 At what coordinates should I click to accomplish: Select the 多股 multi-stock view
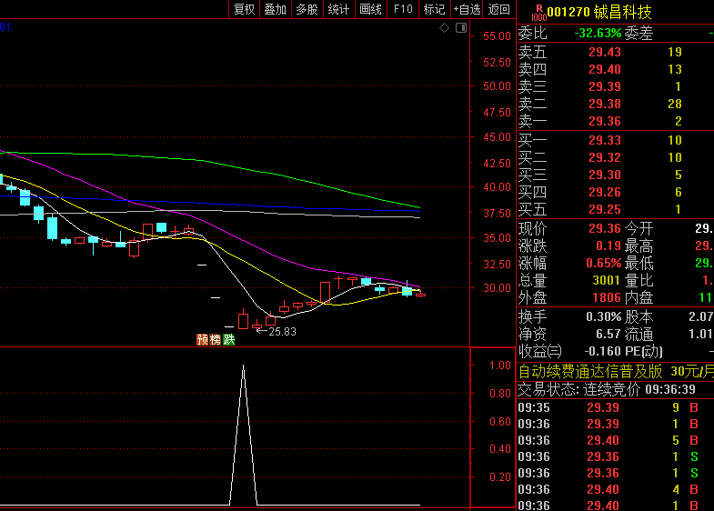[x=307, y=9]
